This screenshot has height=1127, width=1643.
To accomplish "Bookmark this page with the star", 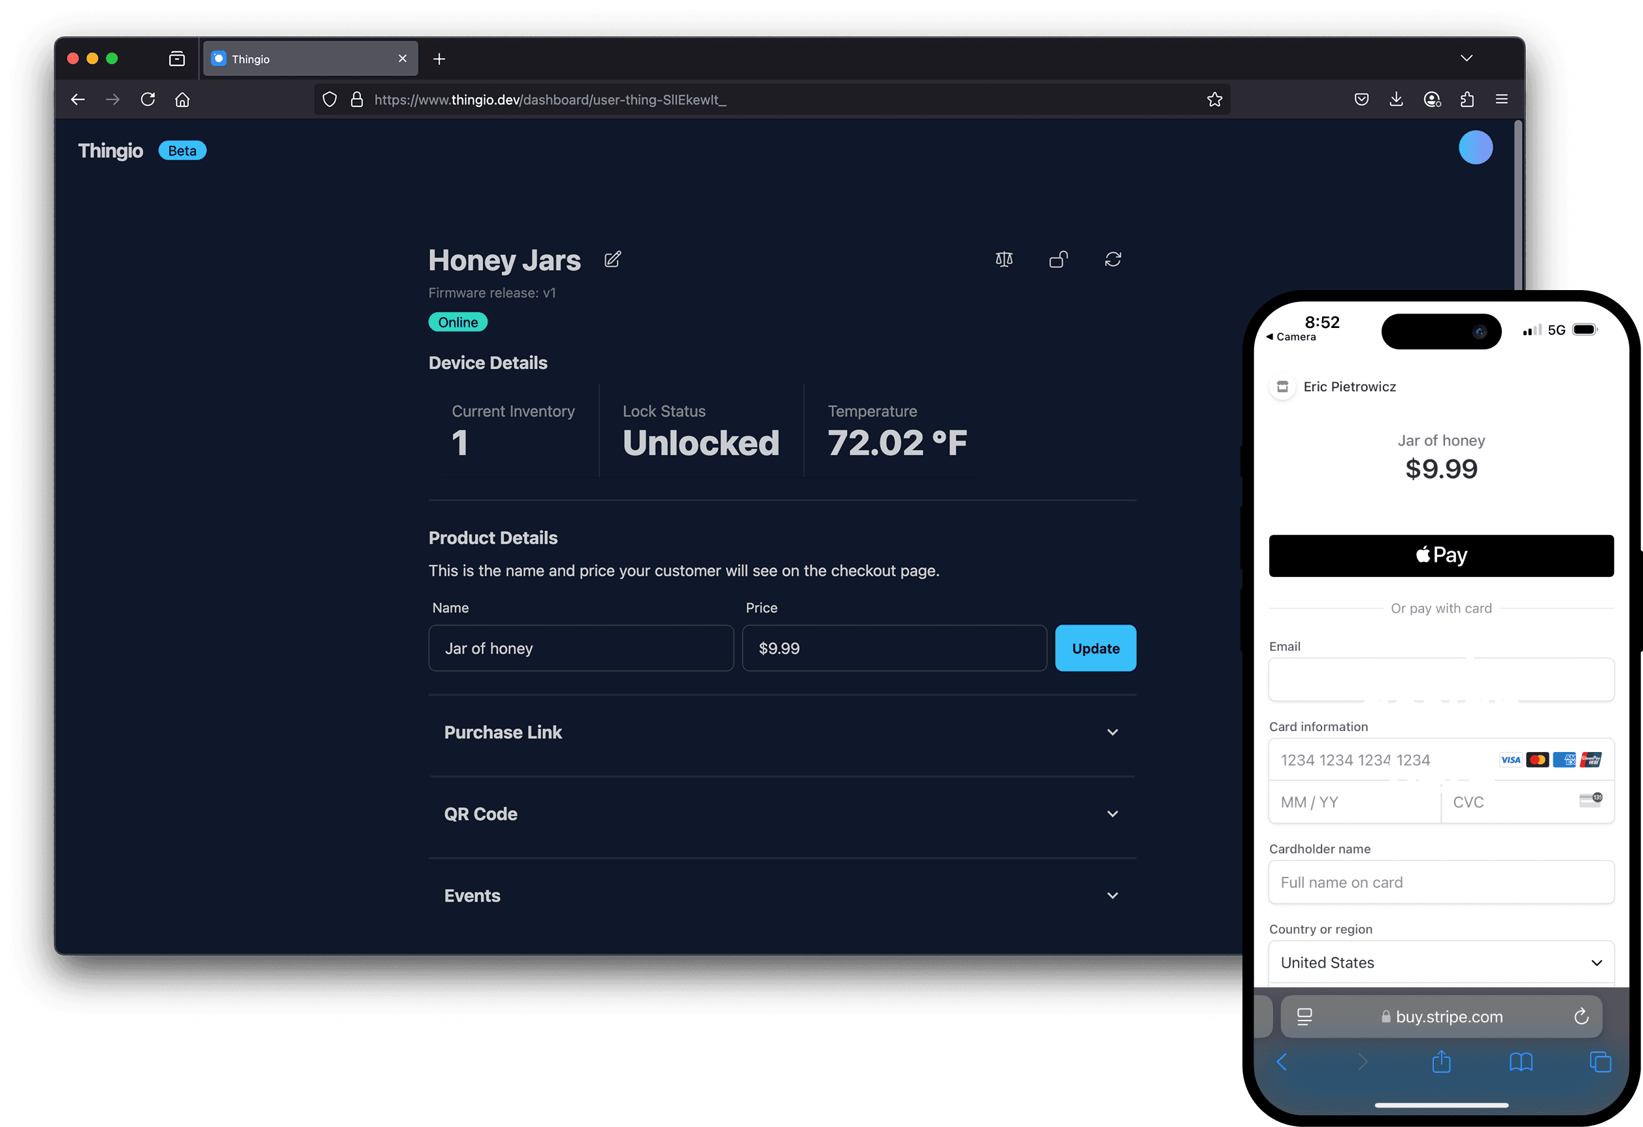I will (x=1214, y=99).
